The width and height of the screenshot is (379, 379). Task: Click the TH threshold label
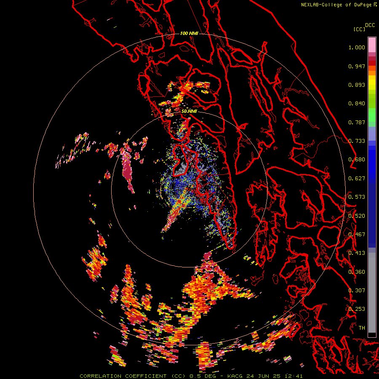pos(362,328)
